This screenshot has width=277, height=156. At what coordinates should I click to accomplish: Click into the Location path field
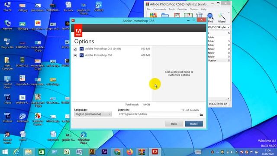pos(158,114)
